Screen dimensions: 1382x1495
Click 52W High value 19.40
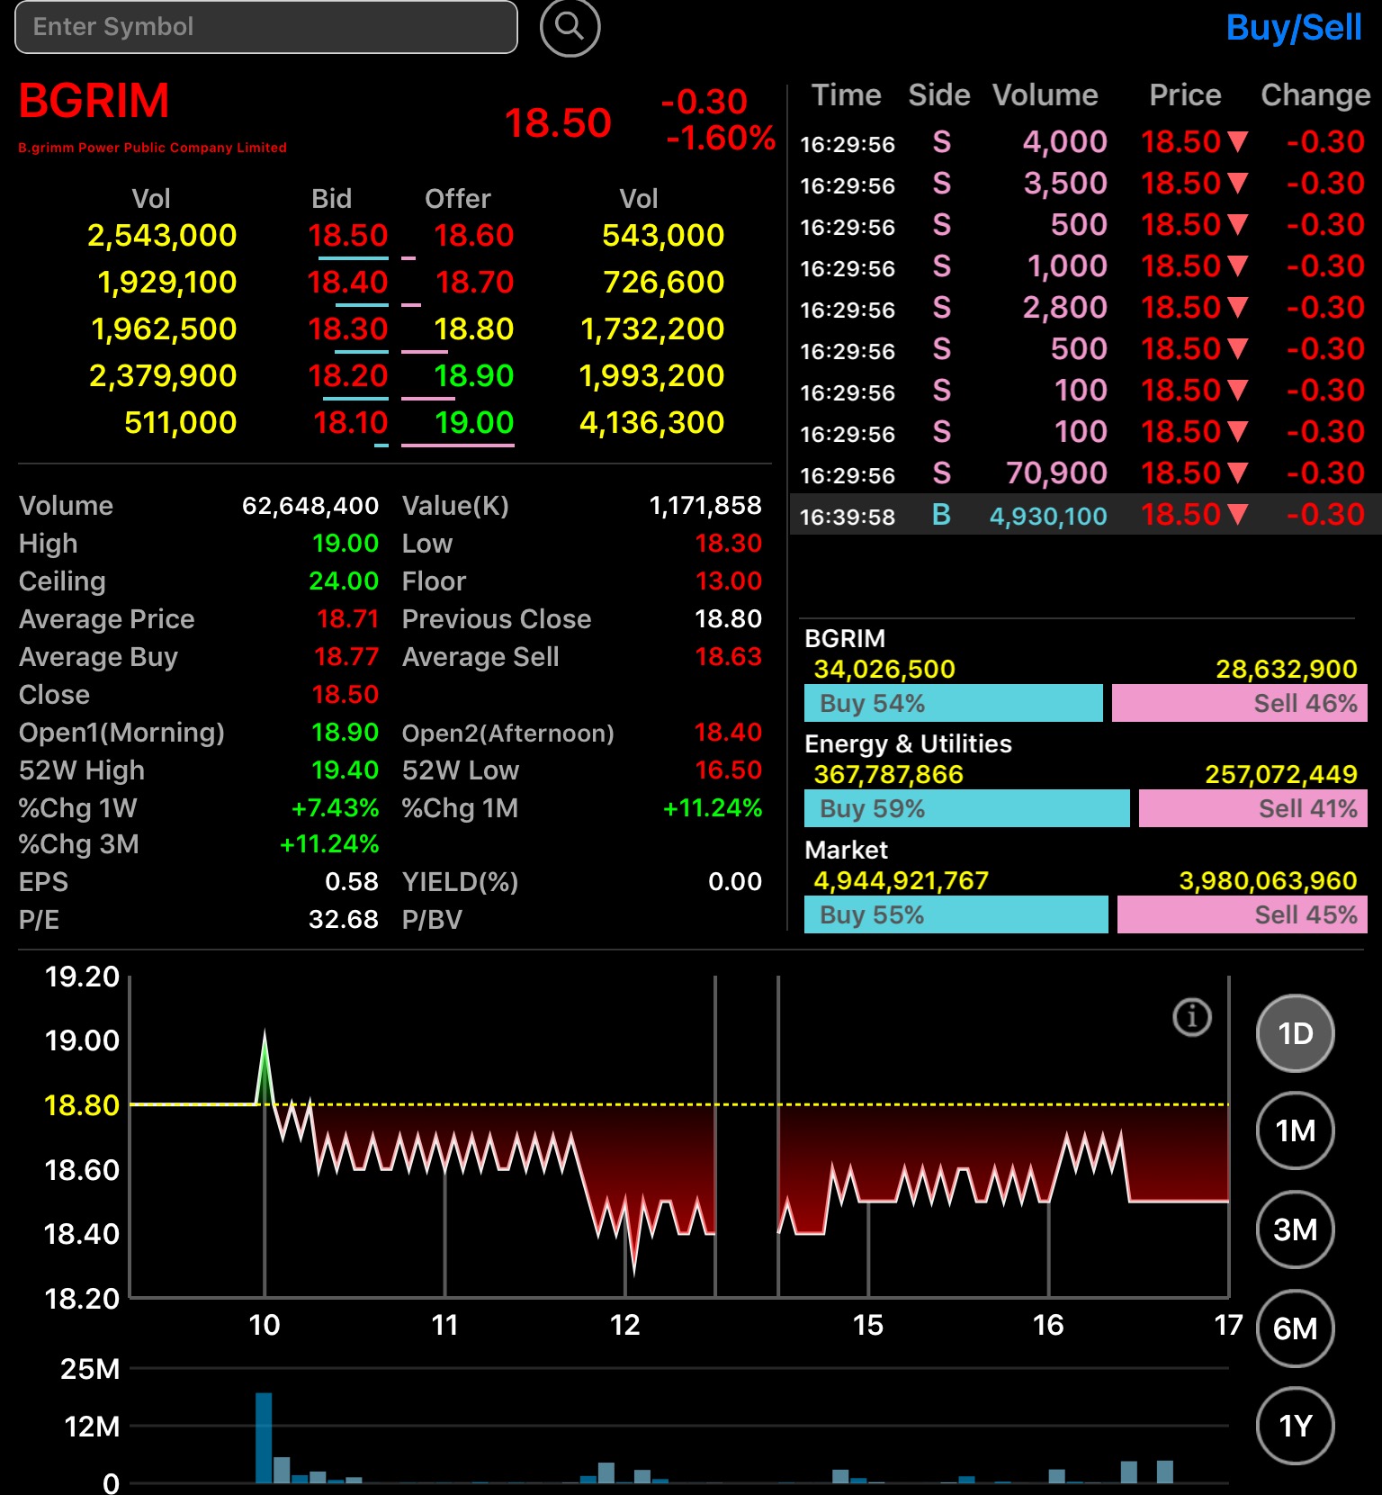[345, 770]
